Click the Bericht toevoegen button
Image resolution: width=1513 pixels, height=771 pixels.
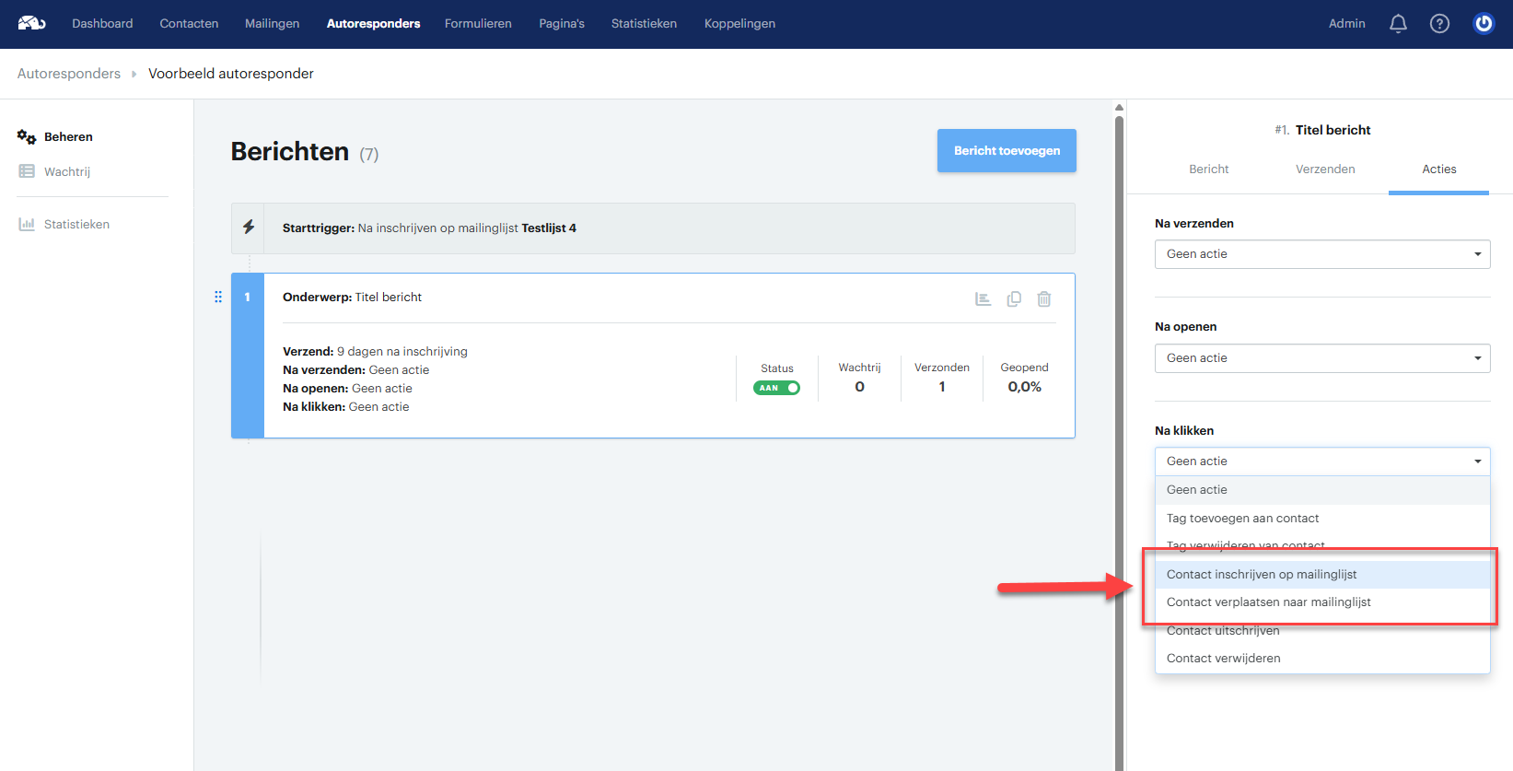click(1007, 150)
